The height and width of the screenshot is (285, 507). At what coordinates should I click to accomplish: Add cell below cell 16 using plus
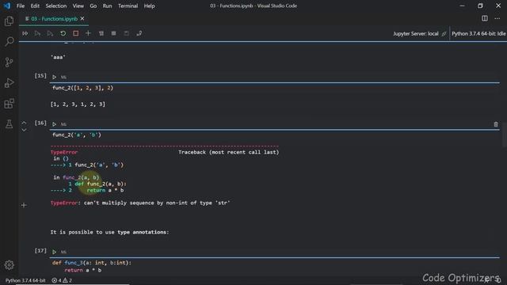pos(24,205)
